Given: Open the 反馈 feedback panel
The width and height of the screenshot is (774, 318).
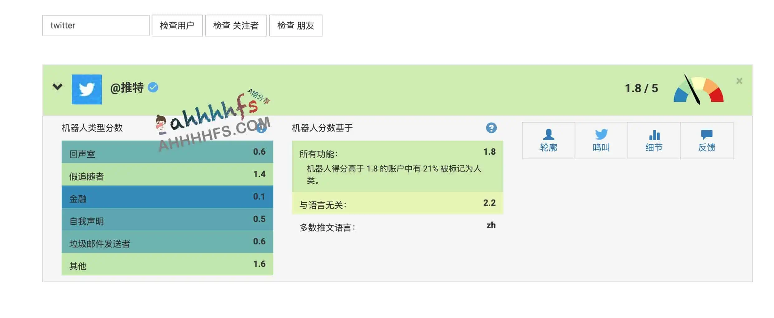Looking at the screenshot, I should point(707,140).
